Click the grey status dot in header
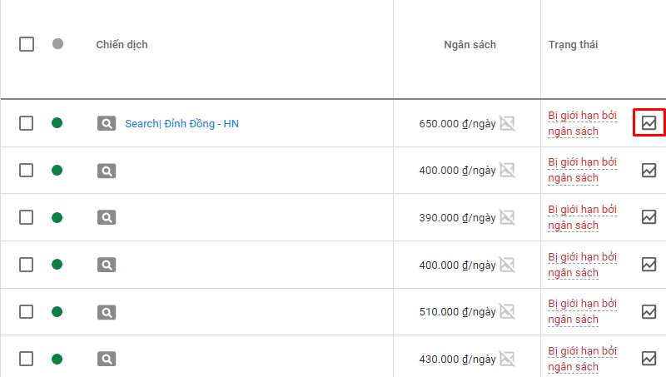 (x=57, y=44)
